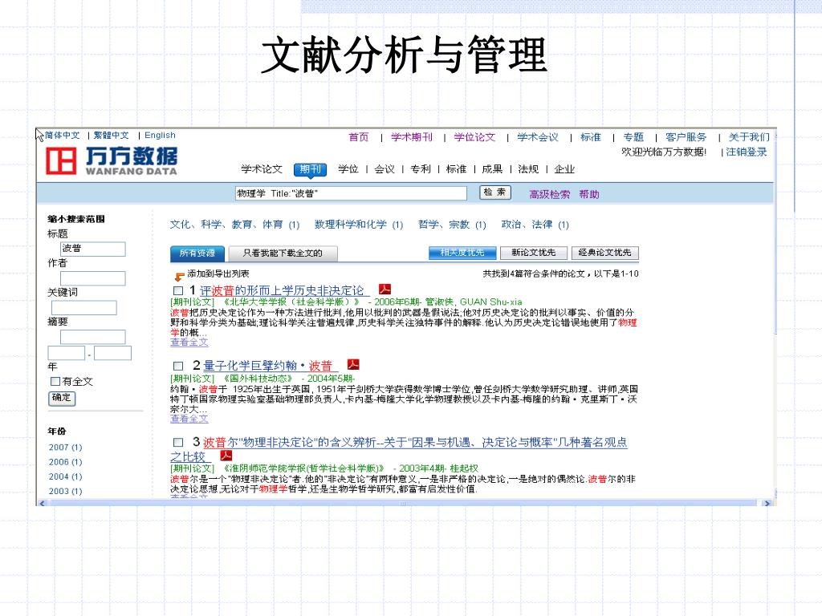Viewport: 822px width, 616px height.
Task: Select the 企业 search tab
Action: click(564, 169)
